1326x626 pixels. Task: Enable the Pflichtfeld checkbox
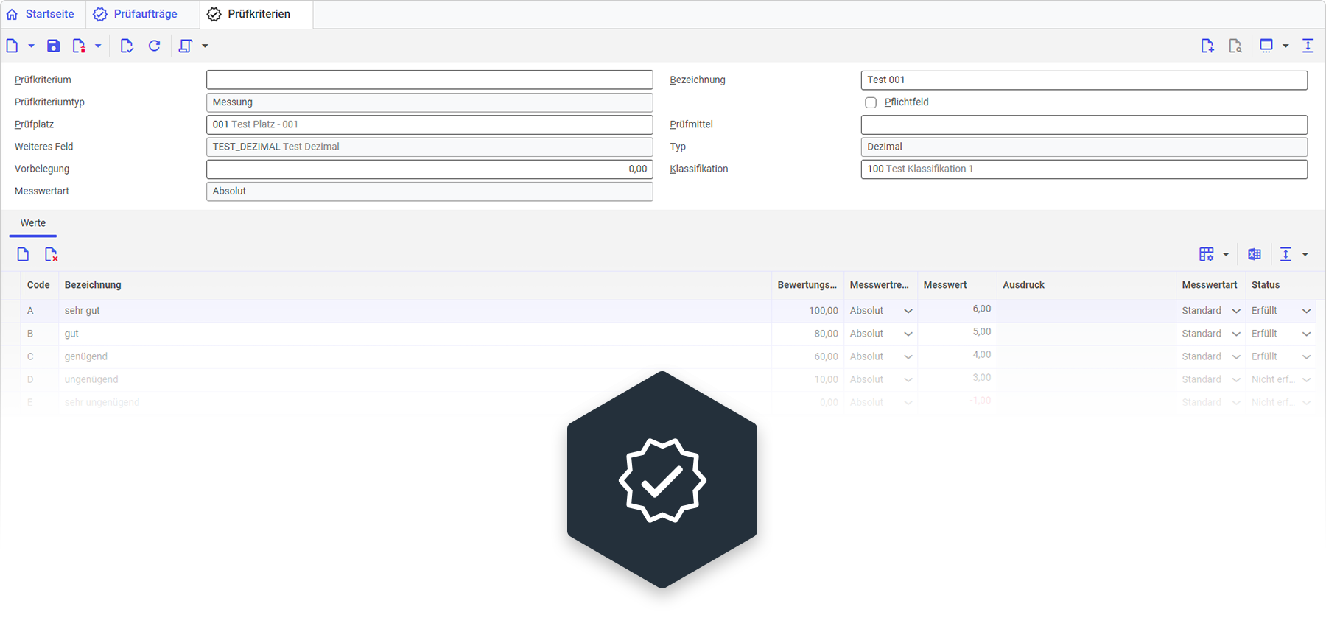click(x=871, y=102)
